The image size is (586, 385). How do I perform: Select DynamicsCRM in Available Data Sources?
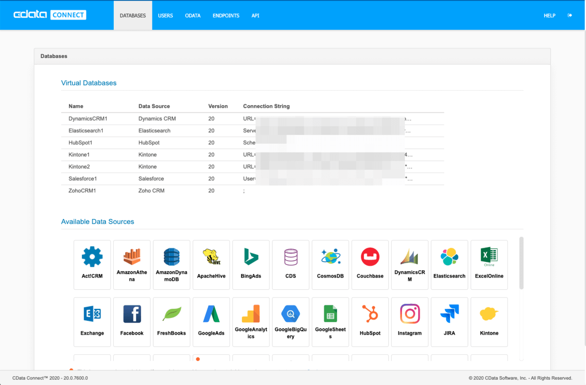point(410,265)
